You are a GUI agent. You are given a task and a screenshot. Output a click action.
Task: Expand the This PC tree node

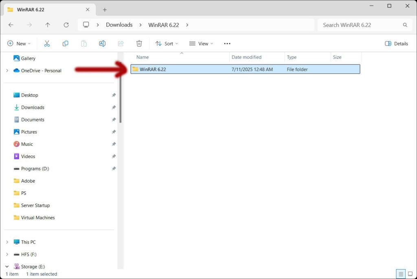click(x=7, y=242)
